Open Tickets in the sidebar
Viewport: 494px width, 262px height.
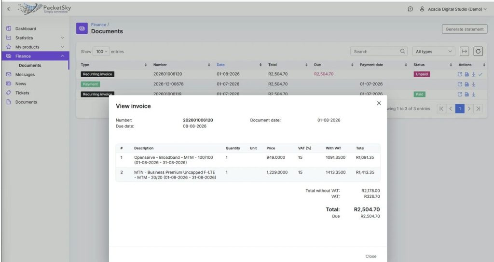(22, 93)
